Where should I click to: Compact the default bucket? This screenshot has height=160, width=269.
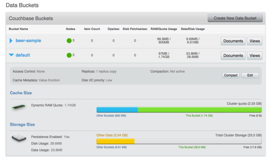(231, 75)
